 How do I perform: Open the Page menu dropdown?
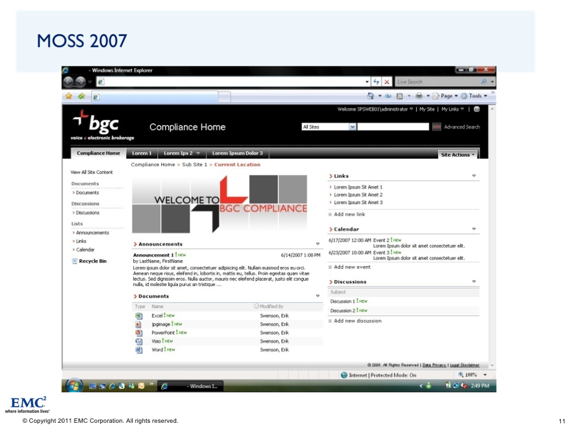click(446, 96)
